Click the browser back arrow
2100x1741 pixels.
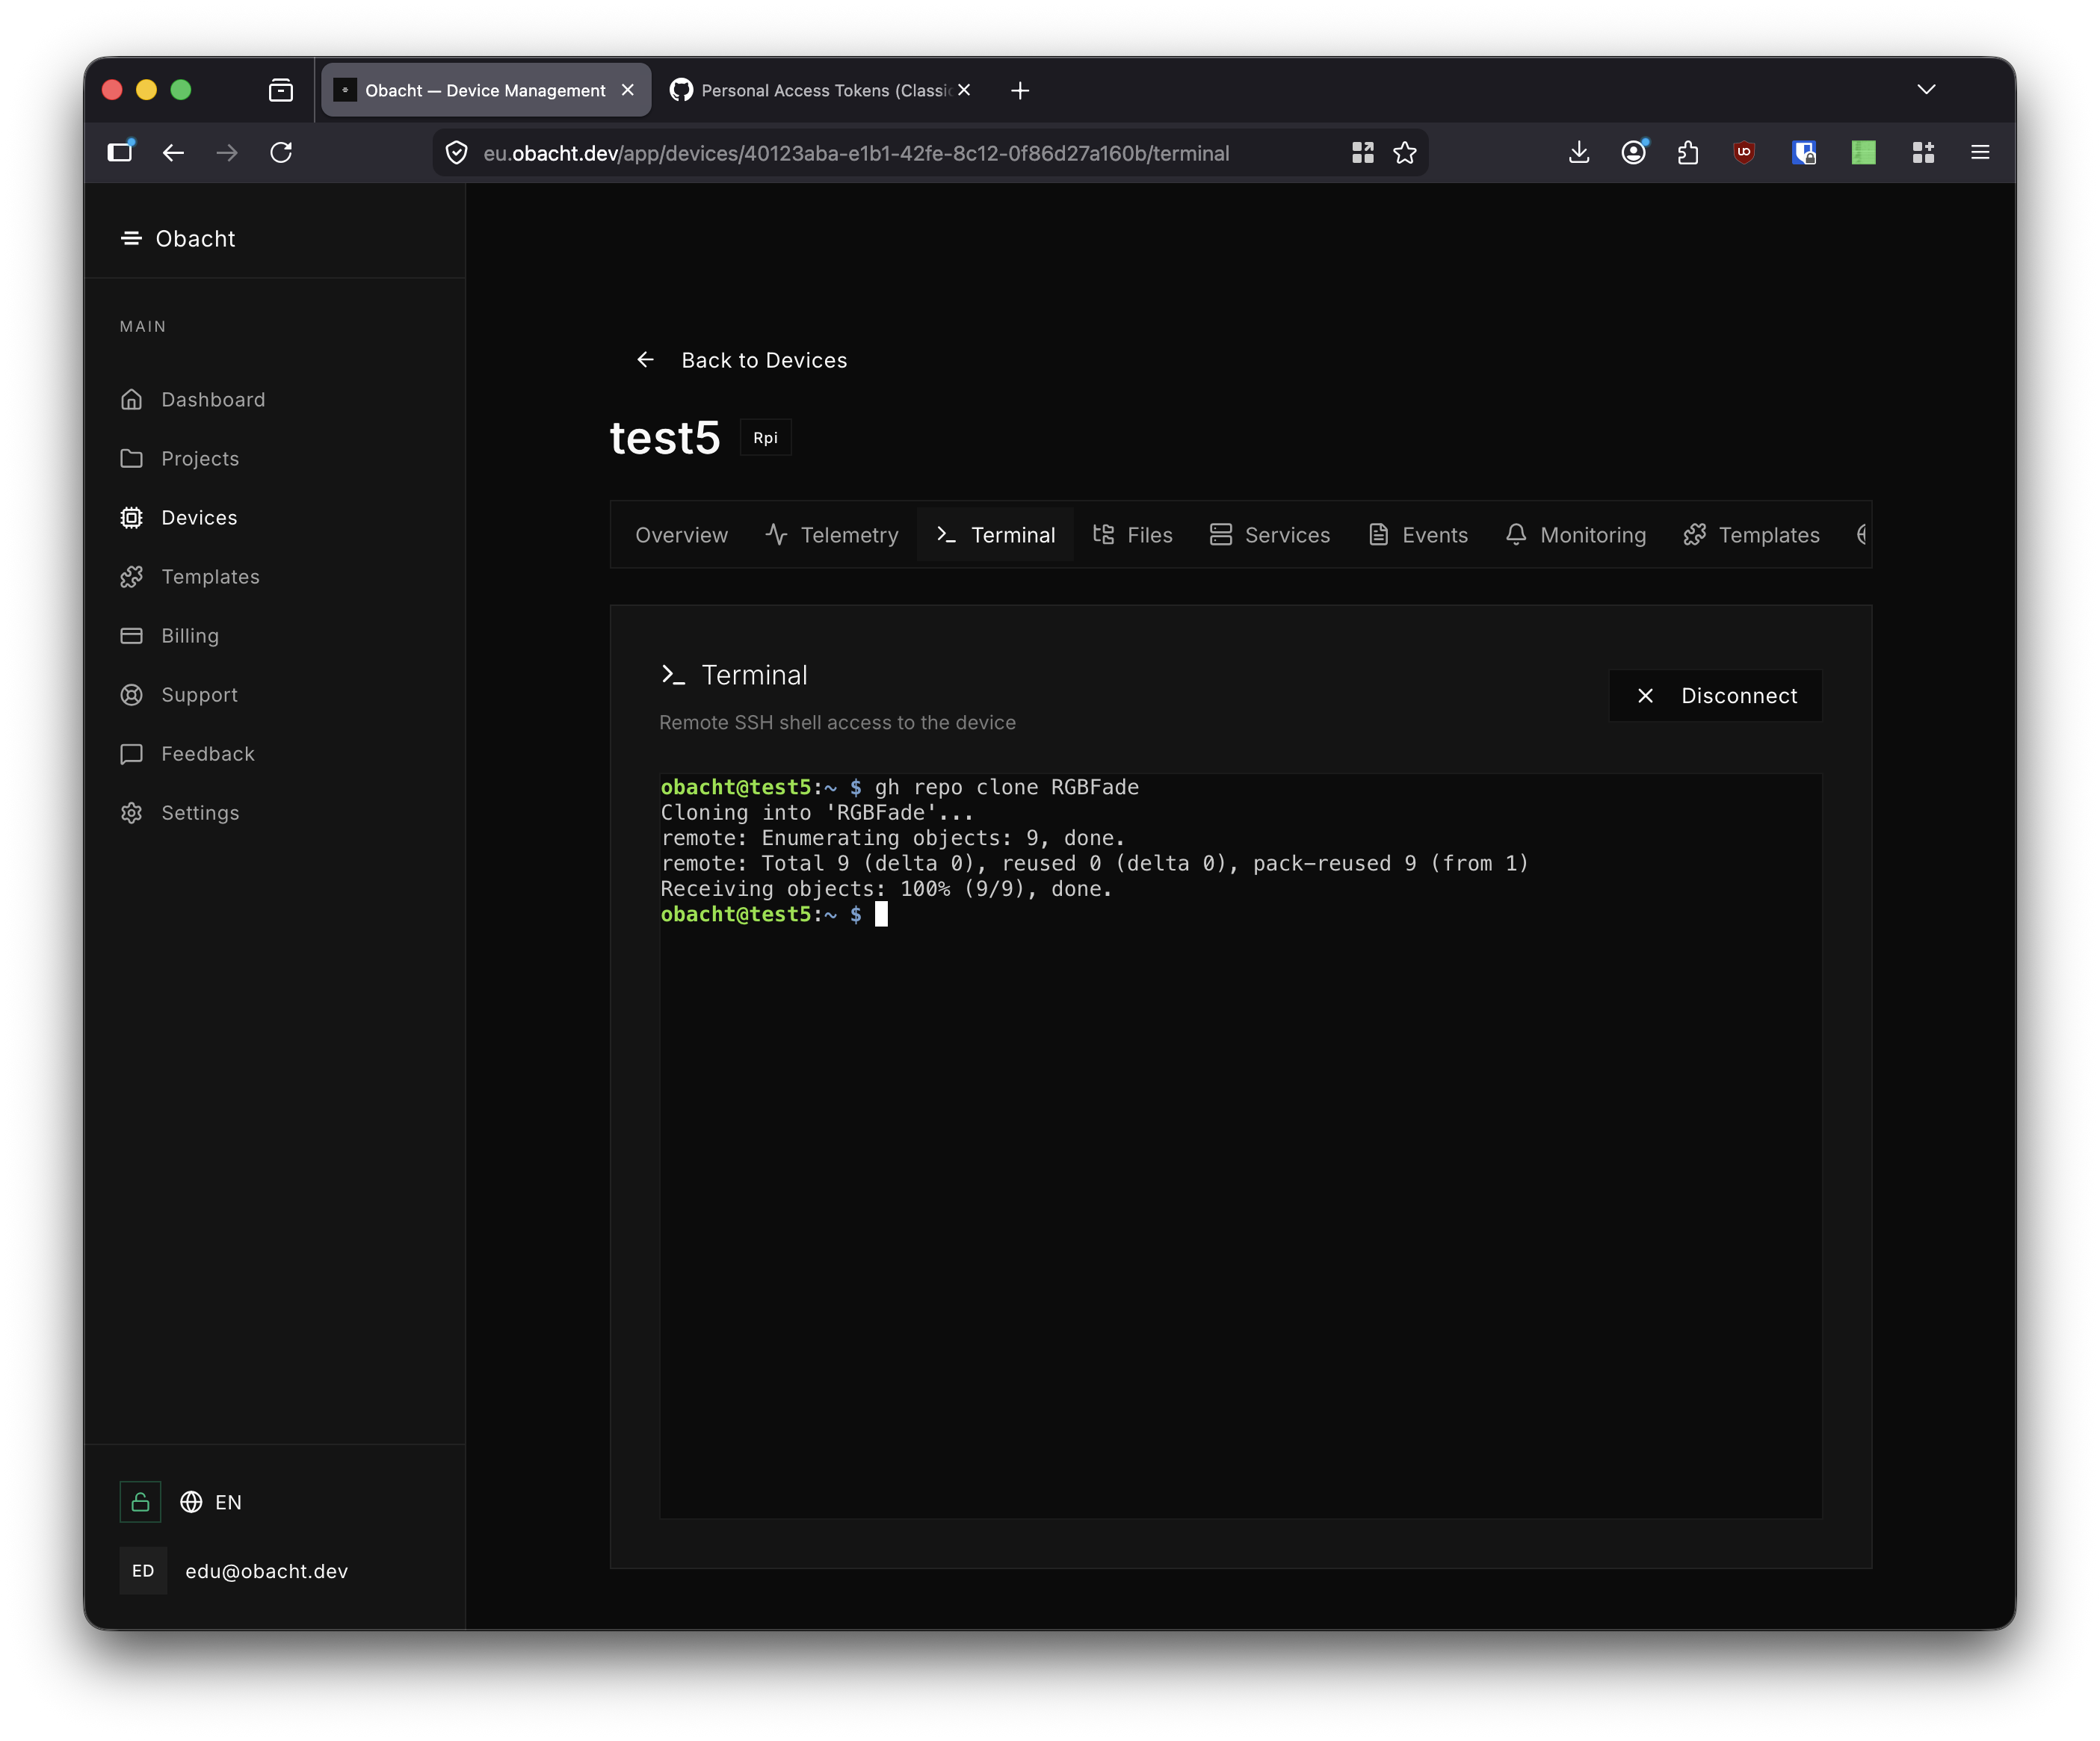pyautogui.click(x=174, y=153)
